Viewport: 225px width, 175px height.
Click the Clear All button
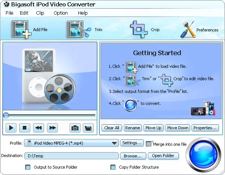pos(112,128)
